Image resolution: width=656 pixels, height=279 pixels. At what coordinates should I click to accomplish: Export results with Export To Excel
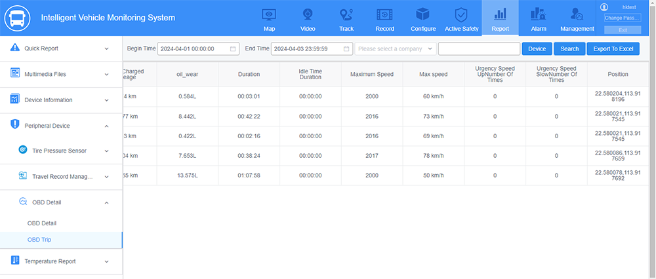pos(613,49)
